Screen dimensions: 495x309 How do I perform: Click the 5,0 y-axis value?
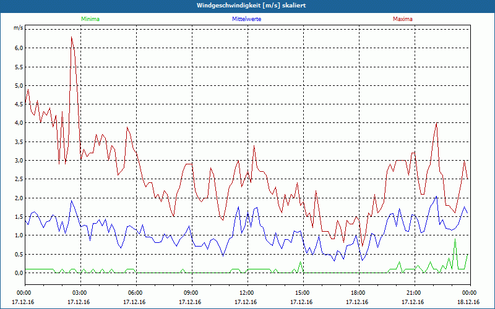click(19, 85)
